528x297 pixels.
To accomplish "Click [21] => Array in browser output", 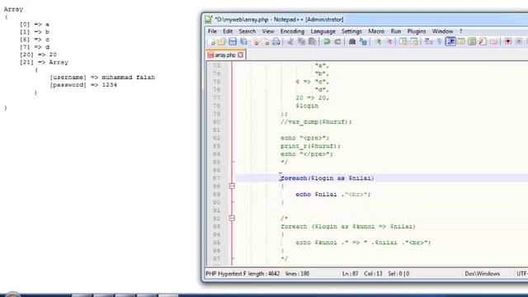I will [x=44, y=63].
